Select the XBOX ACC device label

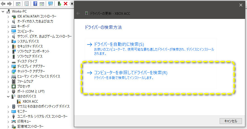tap(30, 101)
